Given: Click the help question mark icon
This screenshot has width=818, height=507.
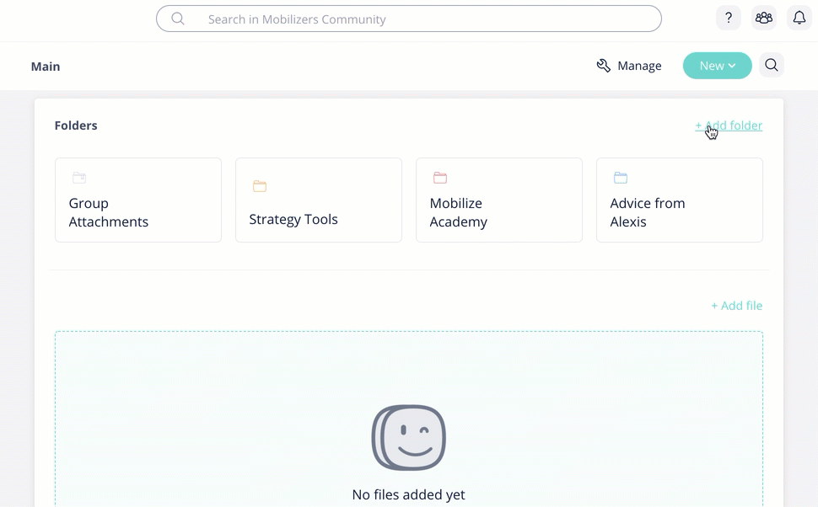Looking at the screenshot, I should pos(729,19).
